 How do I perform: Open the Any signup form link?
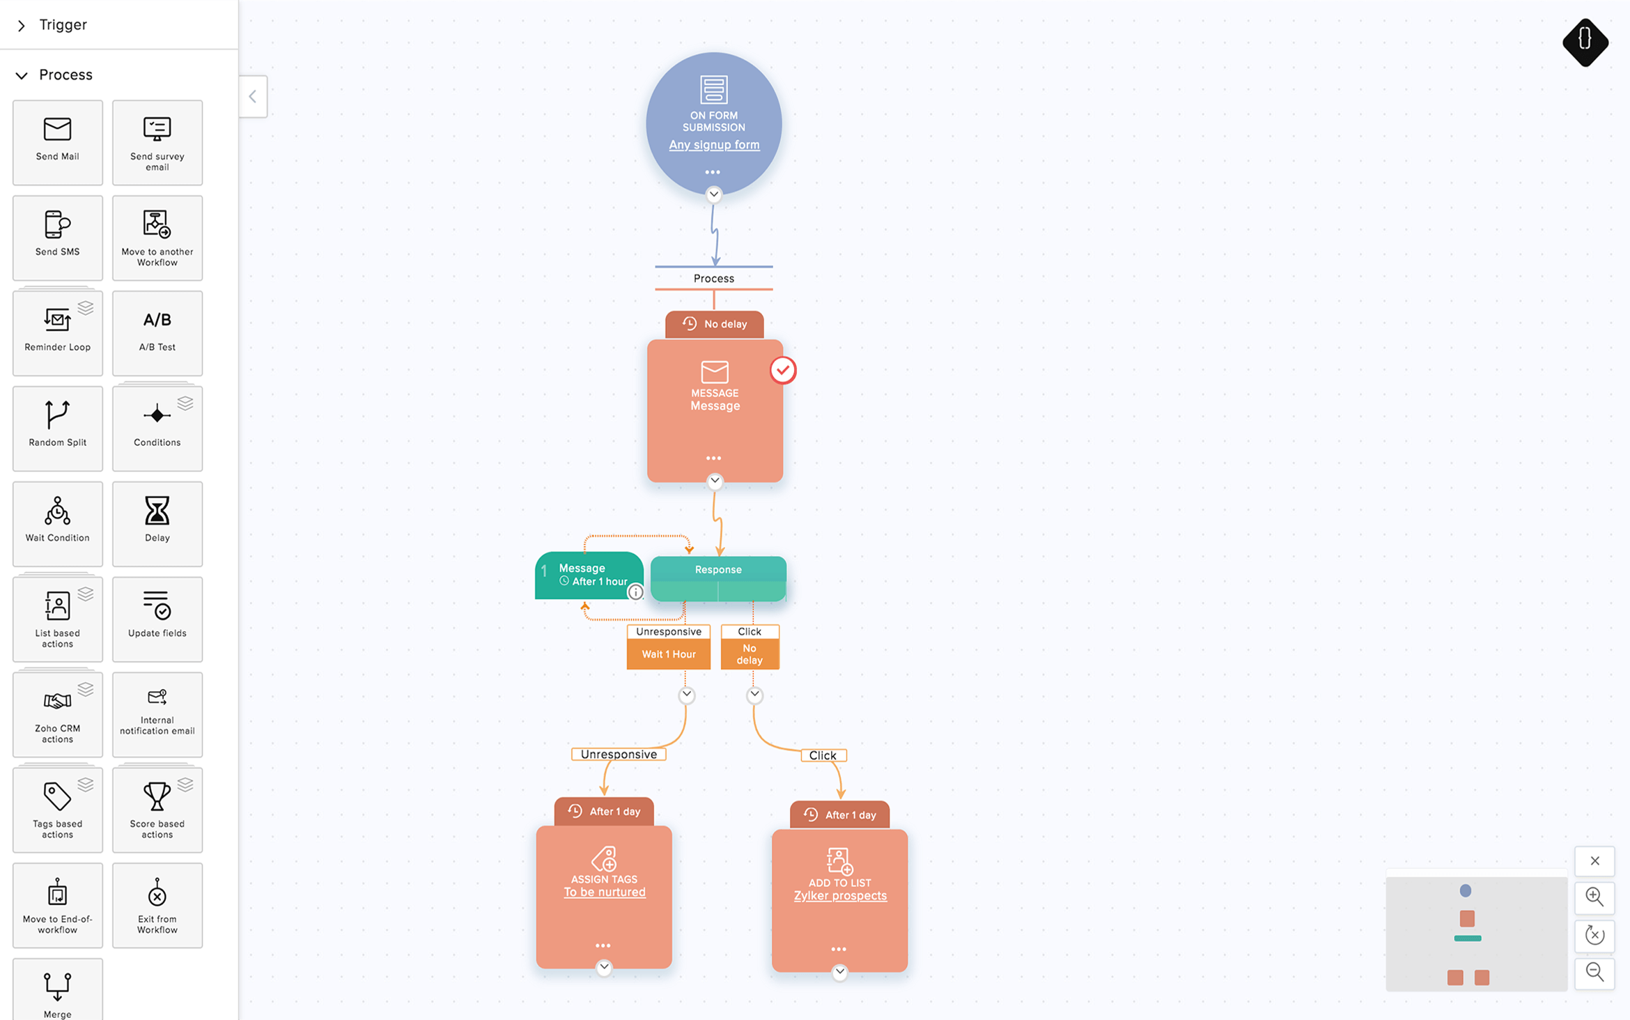tap(714, 144)
